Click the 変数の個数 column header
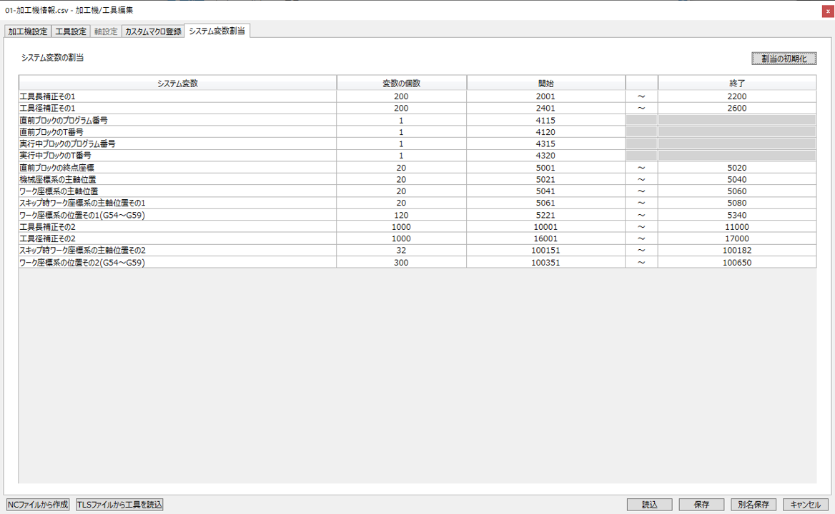 tap(401, 84)
